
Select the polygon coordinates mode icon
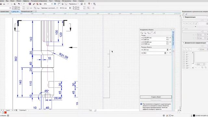pyautogui.click(x=148, y=33)
